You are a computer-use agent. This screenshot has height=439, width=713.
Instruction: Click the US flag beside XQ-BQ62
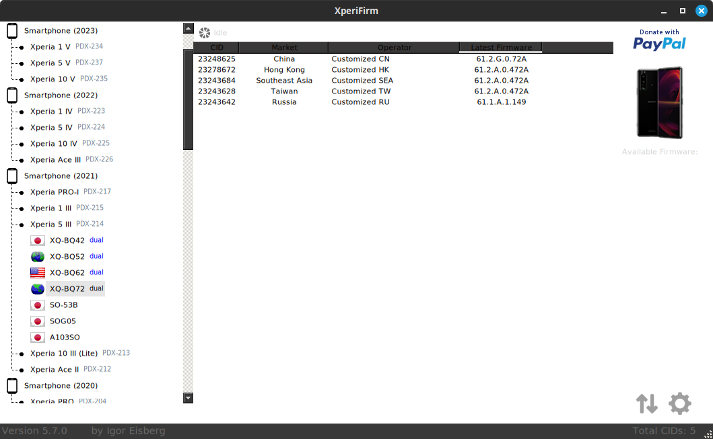tap(38, 273)
